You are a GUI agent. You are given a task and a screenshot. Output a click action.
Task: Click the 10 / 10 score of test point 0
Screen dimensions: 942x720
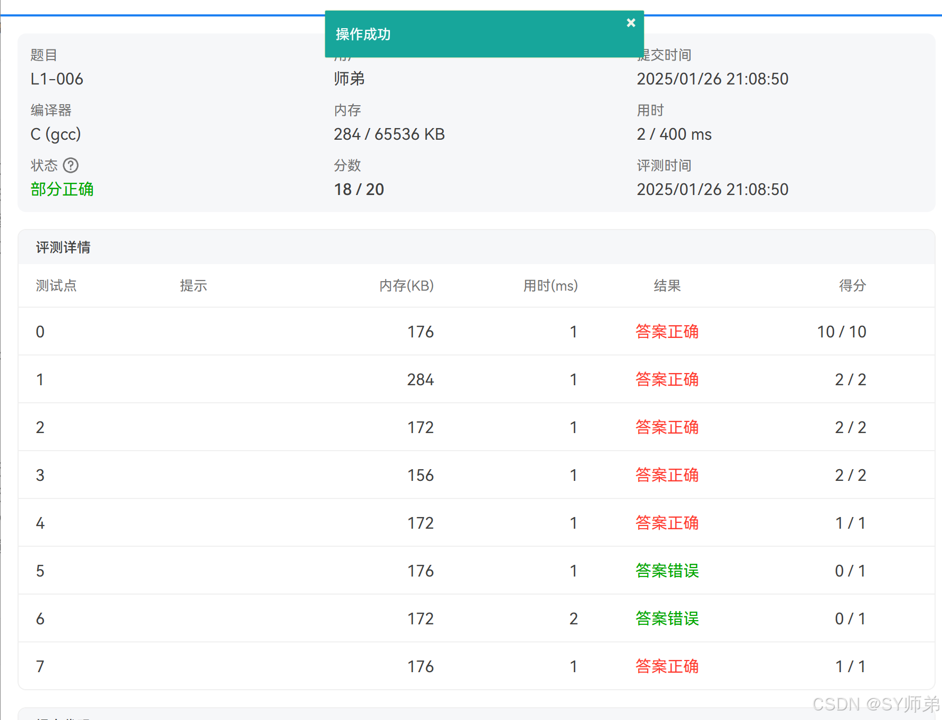coord(842,332)
